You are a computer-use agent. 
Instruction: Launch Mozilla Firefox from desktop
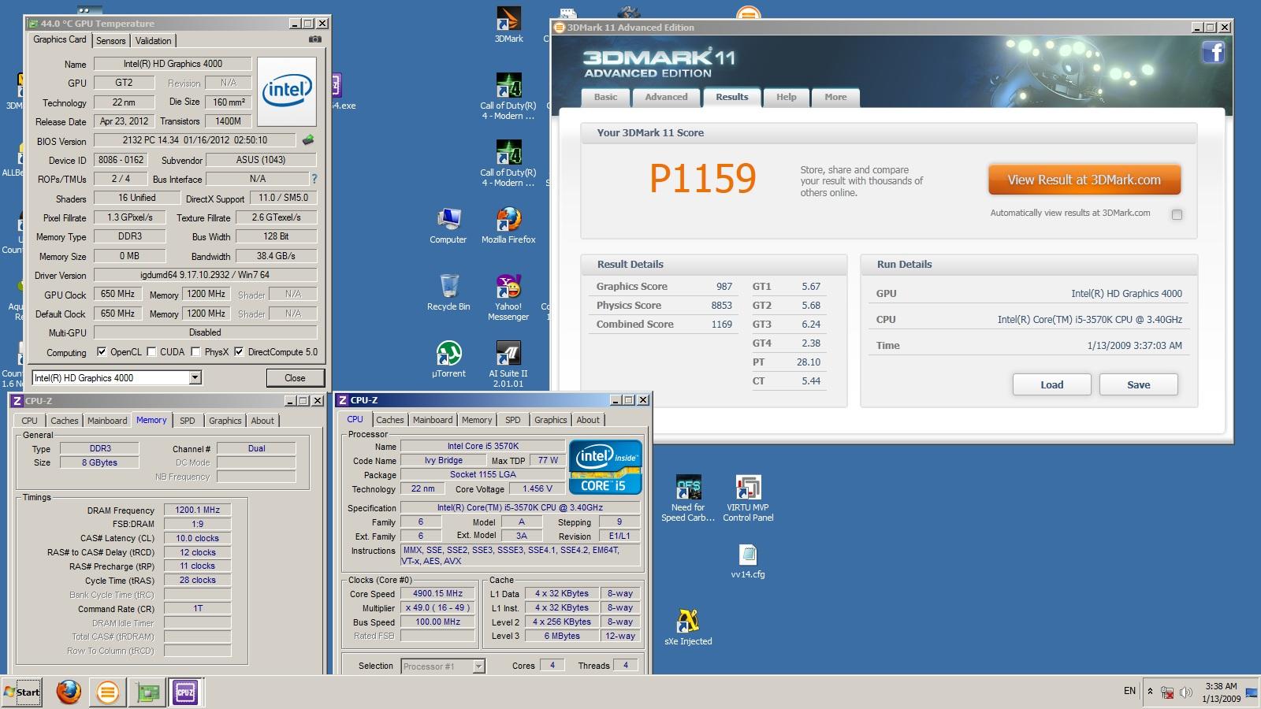(x=508, y=225)
